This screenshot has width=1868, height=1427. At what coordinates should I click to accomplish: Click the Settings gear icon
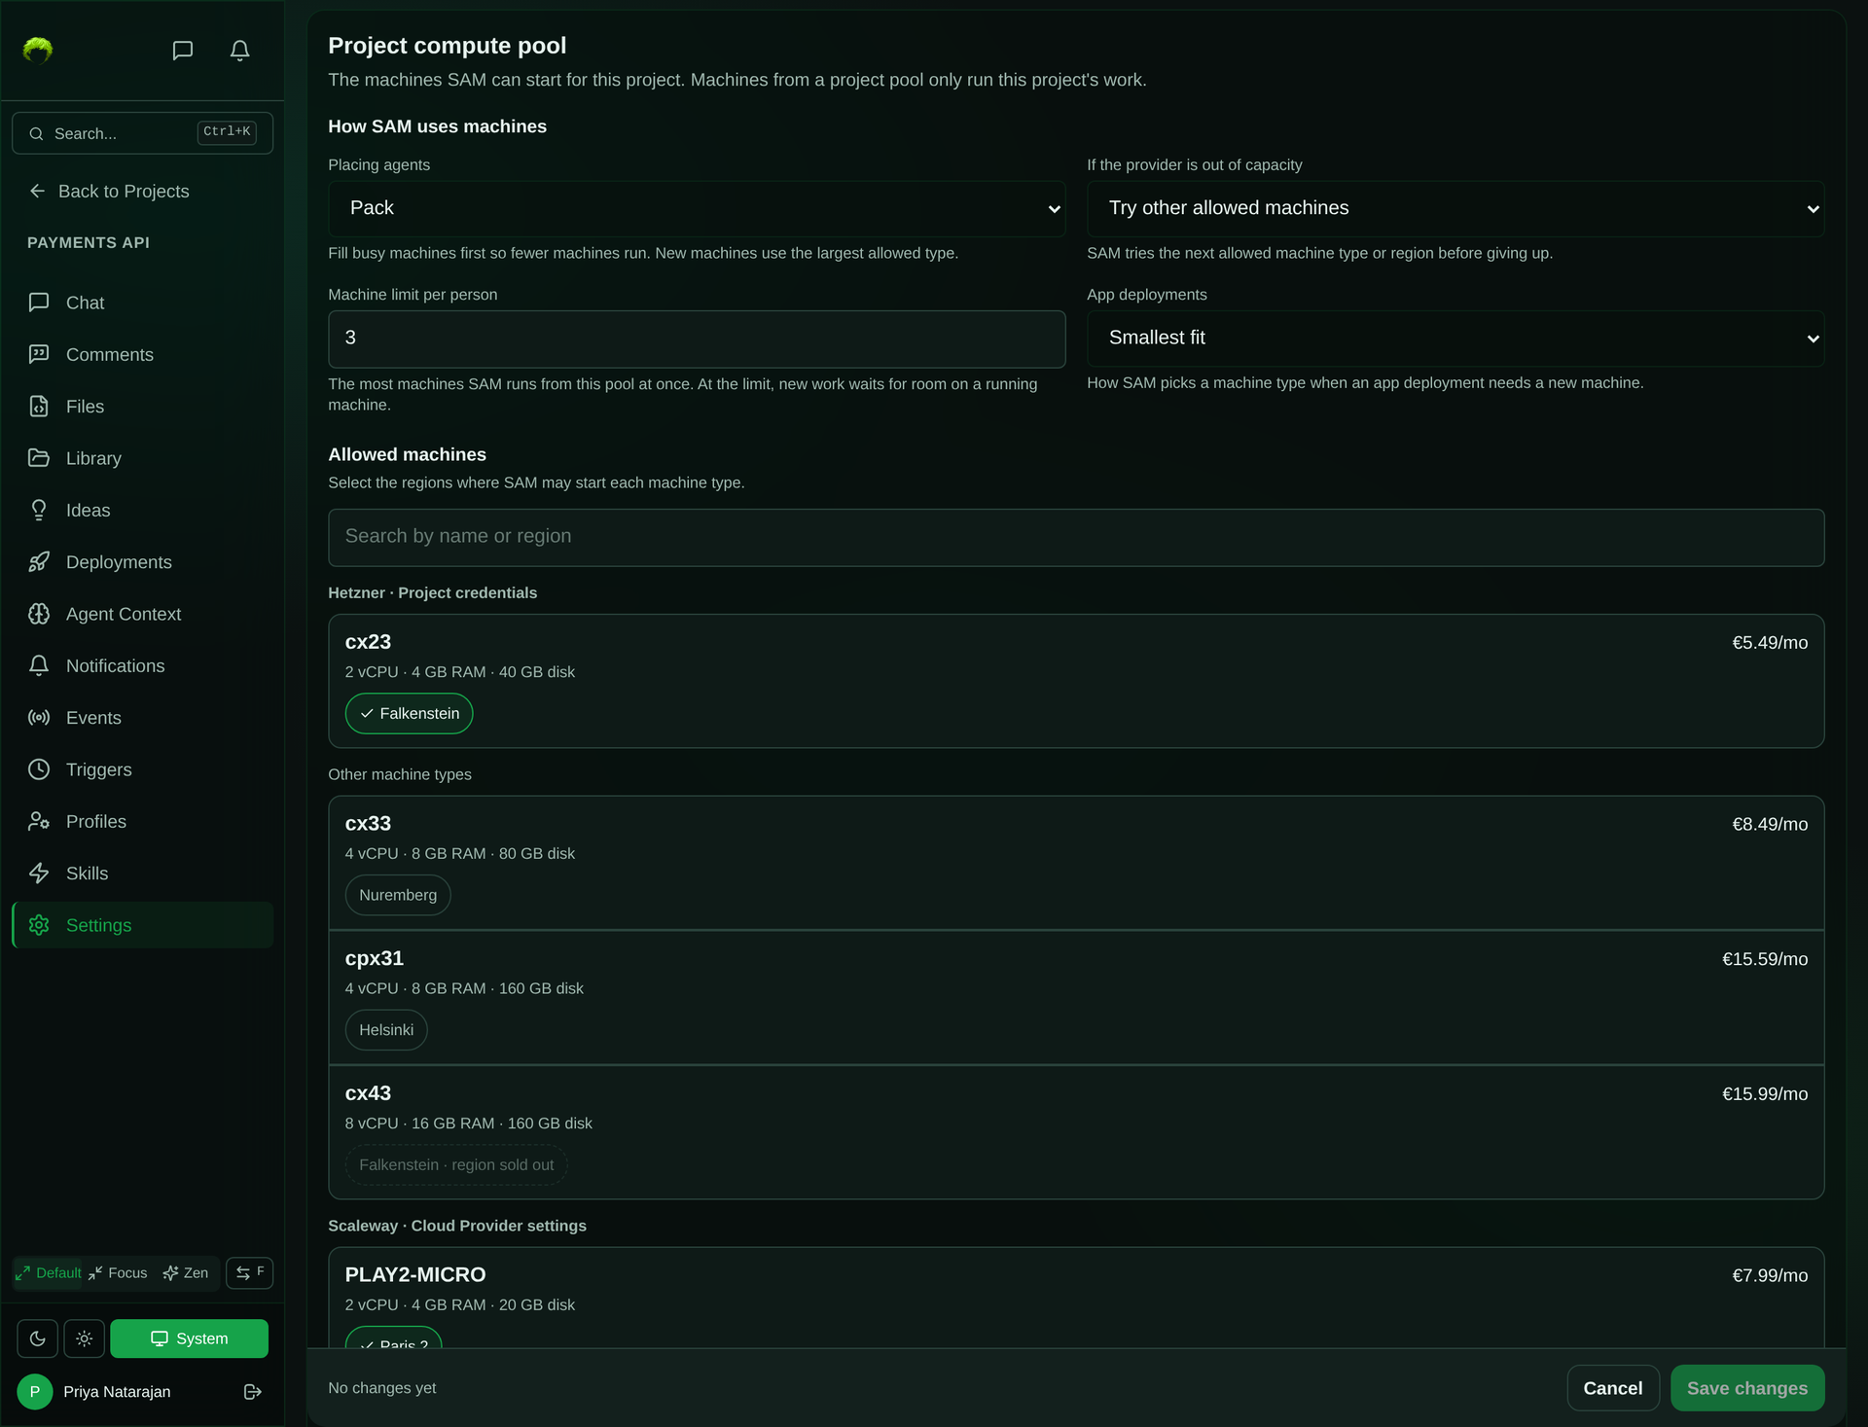[x=39, y=925]
